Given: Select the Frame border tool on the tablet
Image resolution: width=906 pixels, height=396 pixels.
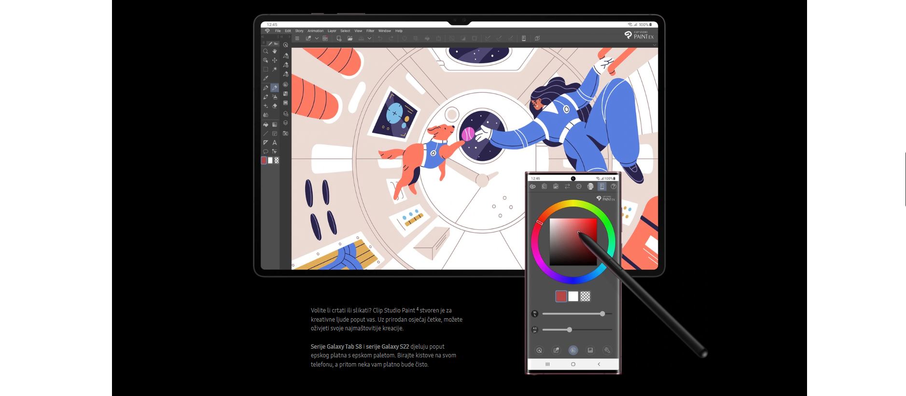Looking at the screenshot, I should 275,134.
